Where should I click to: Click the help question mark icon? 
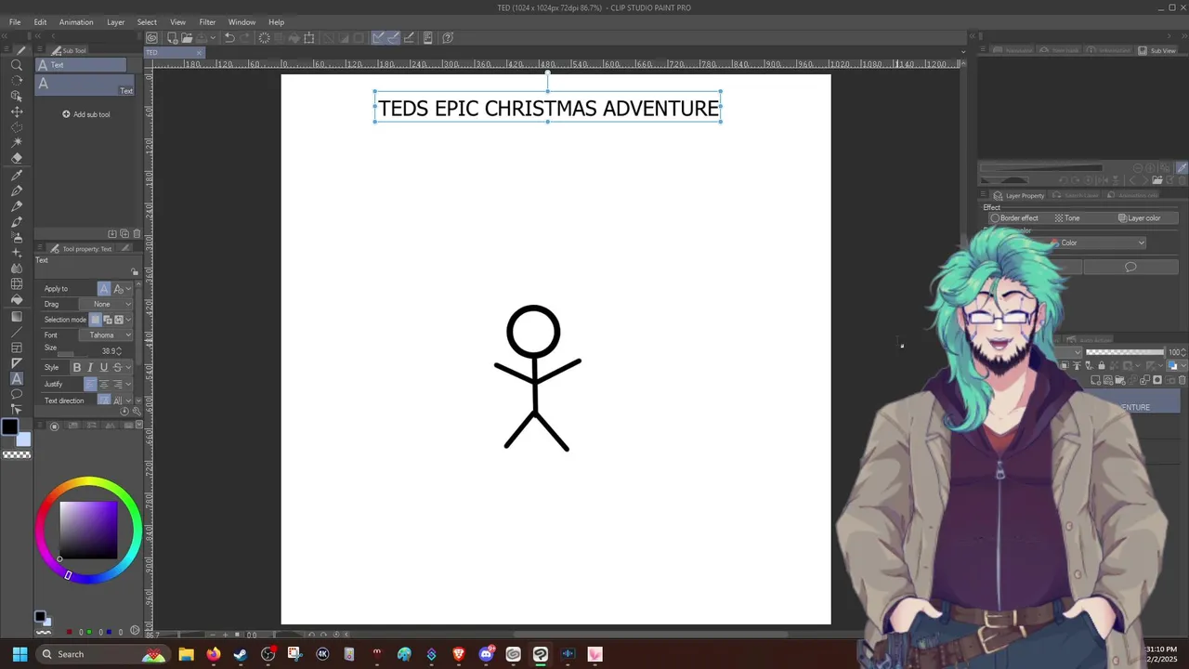pos(448,38)
